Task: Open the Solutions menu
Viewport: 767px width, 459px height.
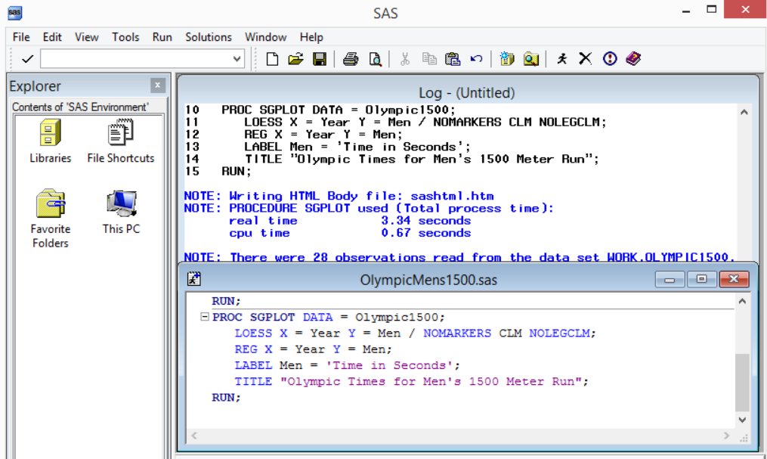Action: [x=209, y=37]
